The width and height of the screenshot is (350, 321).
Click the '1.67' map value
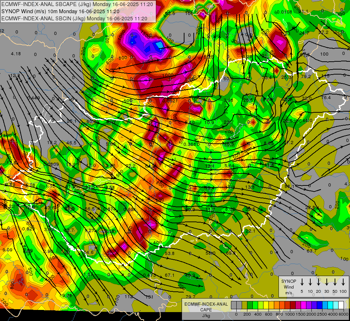[89, 274]
